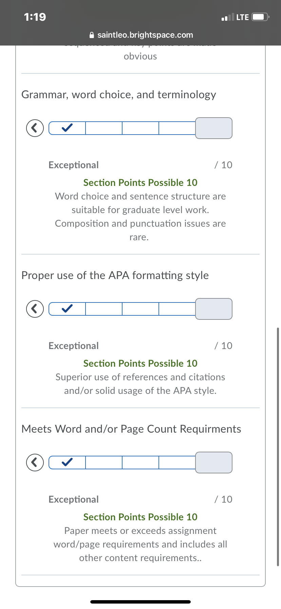
Task: Click previous-level arrow for Grammar criterion
Action: [35, 128]
